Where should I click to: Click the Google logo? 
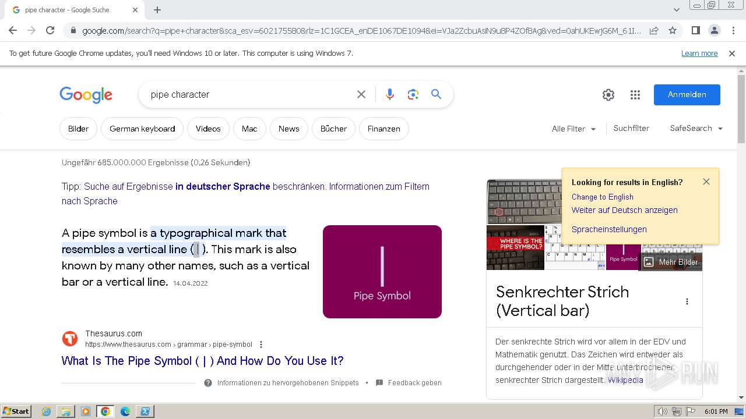click(x=86, y=95)
